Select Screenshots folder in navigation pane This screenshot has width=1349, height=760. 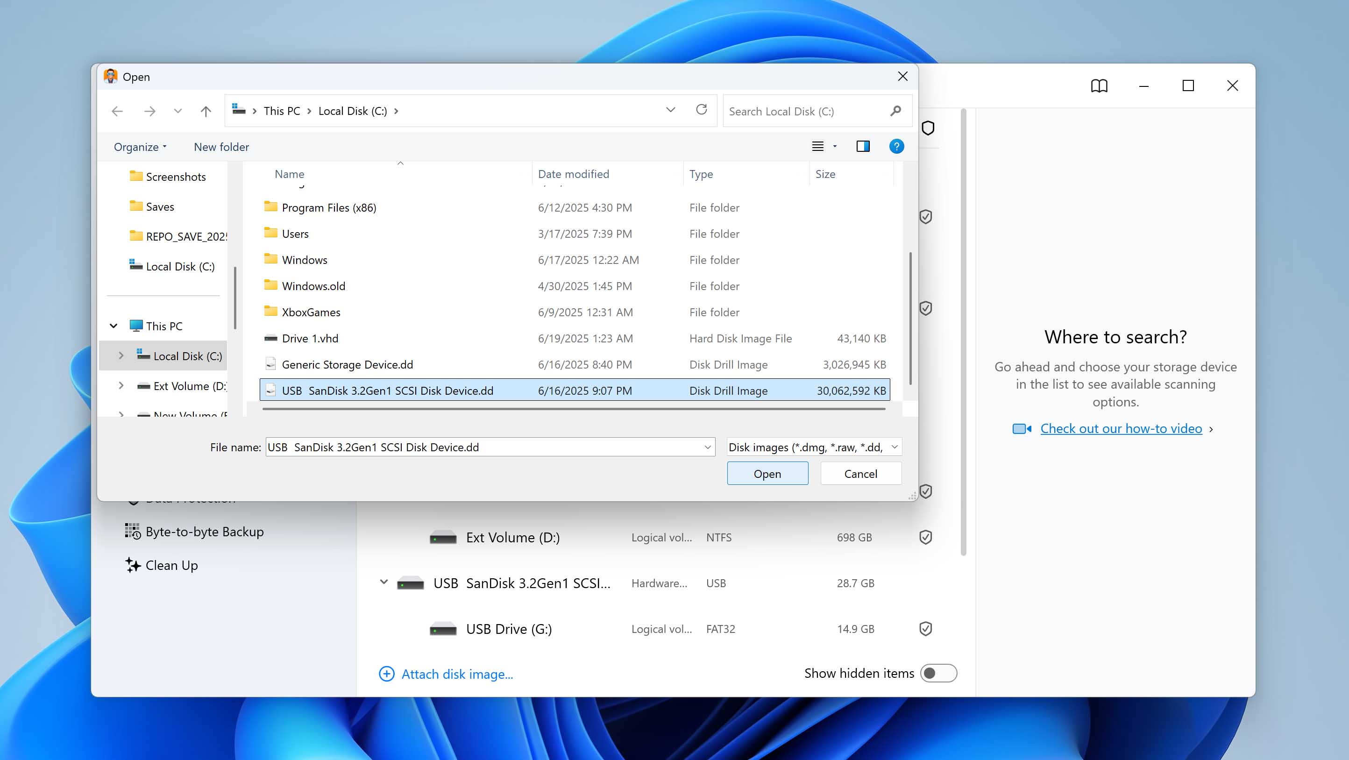168,177
